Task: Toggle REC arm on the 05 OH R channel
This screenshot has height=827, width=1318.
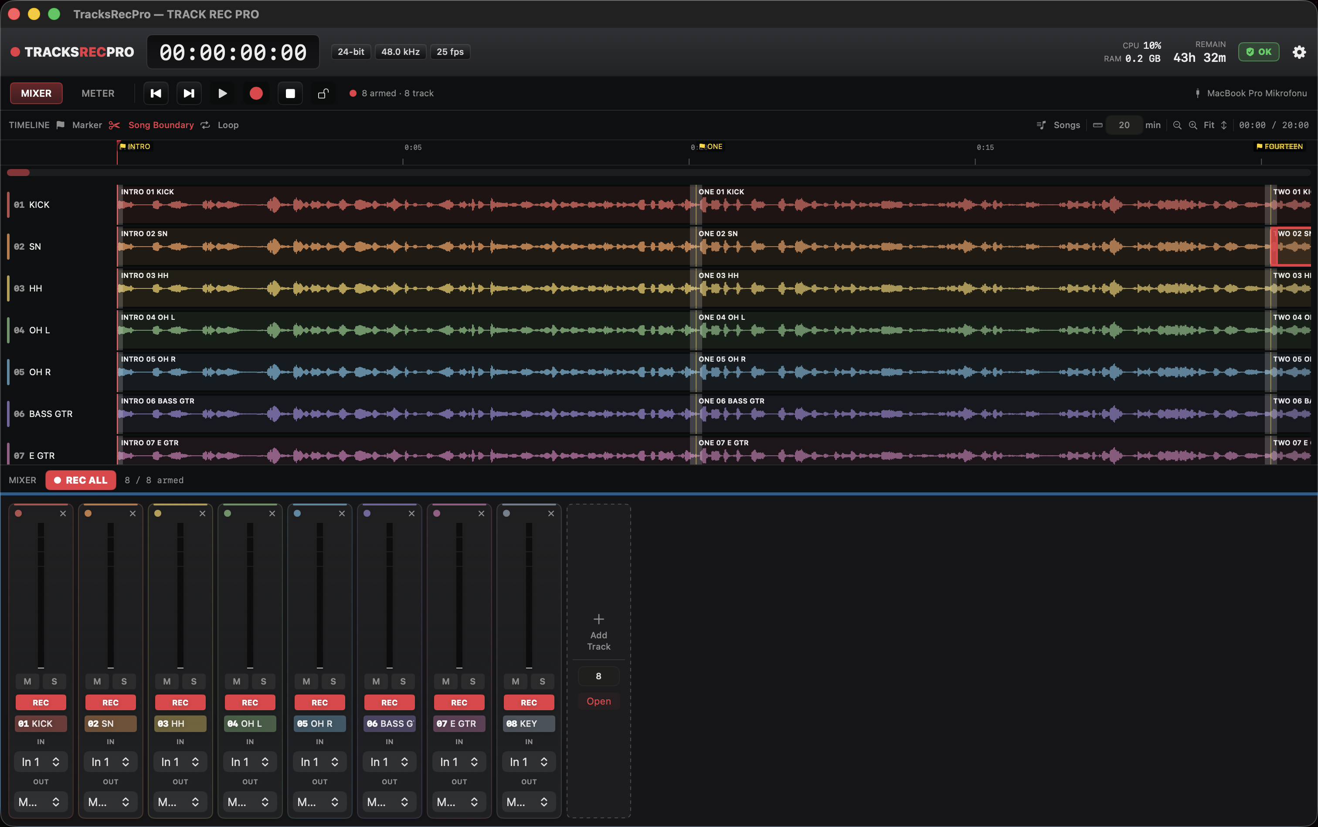Action: click(x=319, y=703)
